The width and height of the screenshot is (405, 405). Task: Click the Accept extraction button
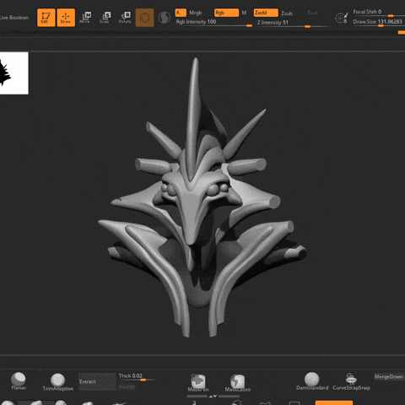coord(127,386)
